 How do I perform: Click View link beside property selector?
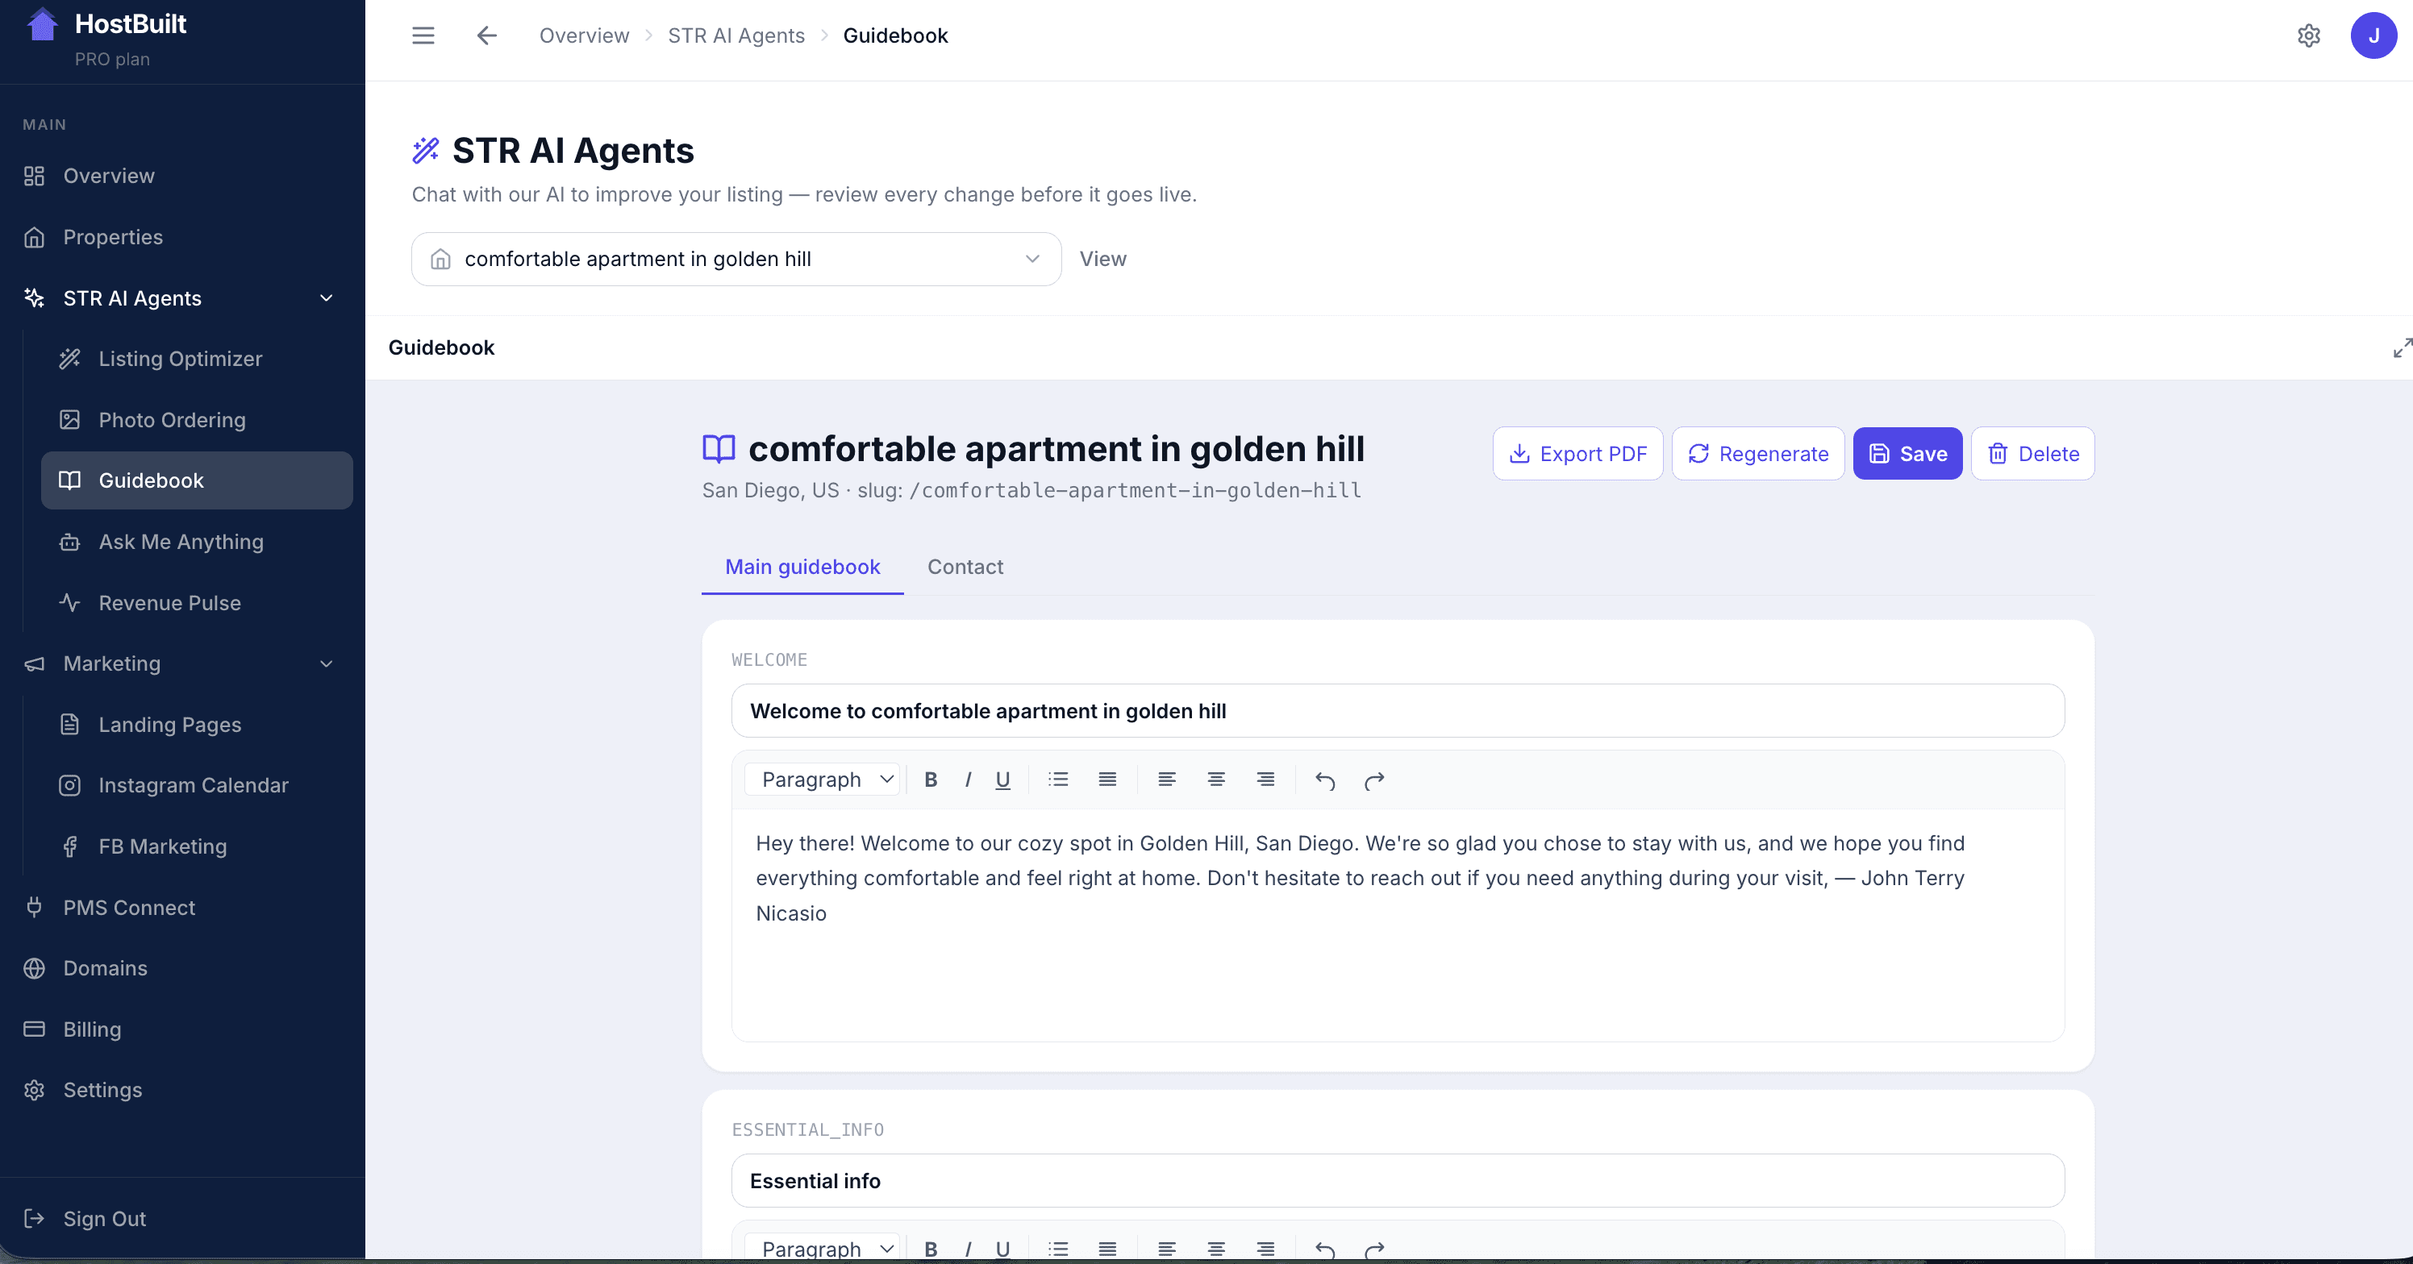(1102, 259)
